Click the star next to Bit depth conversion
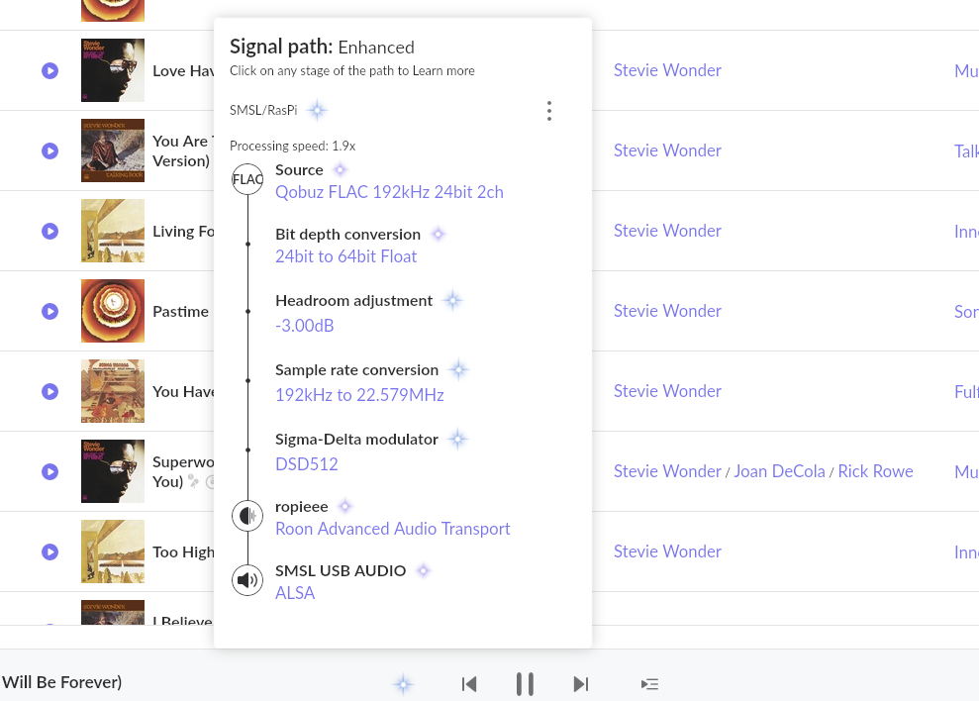The width and height of the screenshot is (979, 701). pyautogui.click(x=439, y=234)
